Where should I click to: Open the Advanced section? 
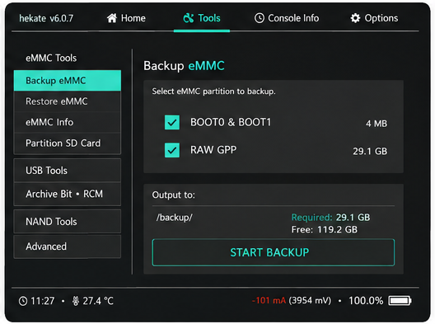[68, 247]
